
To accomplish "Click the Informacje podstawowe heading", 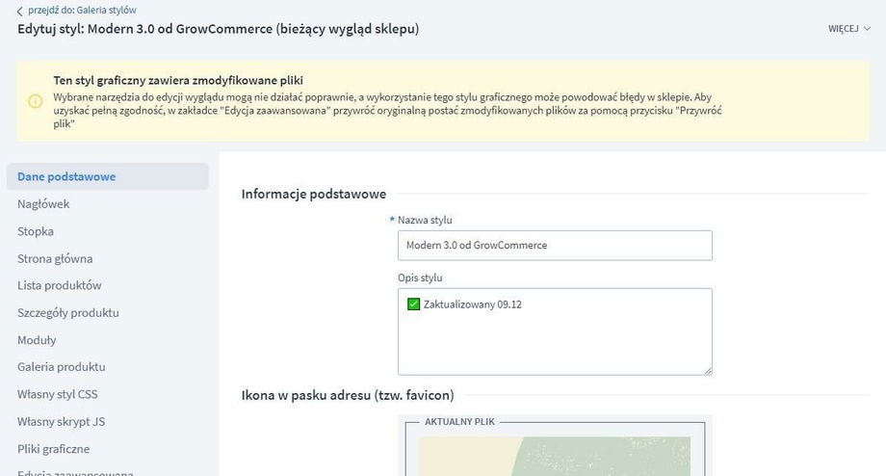I will coord(314,194).
